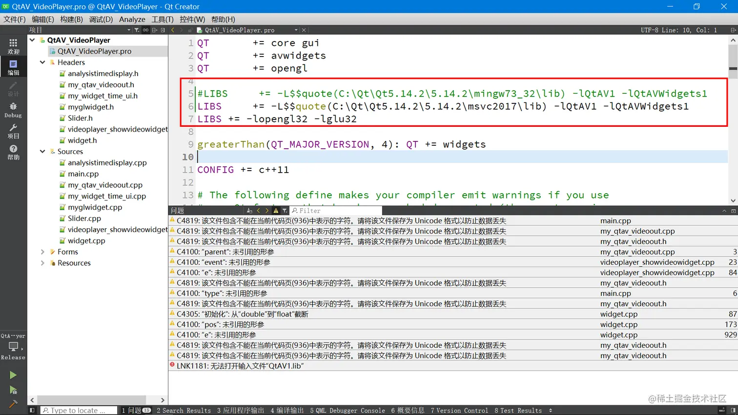Run the project with the green play button
The width and height of the screenshot is (738, 415).
click(x=13, y=375)
